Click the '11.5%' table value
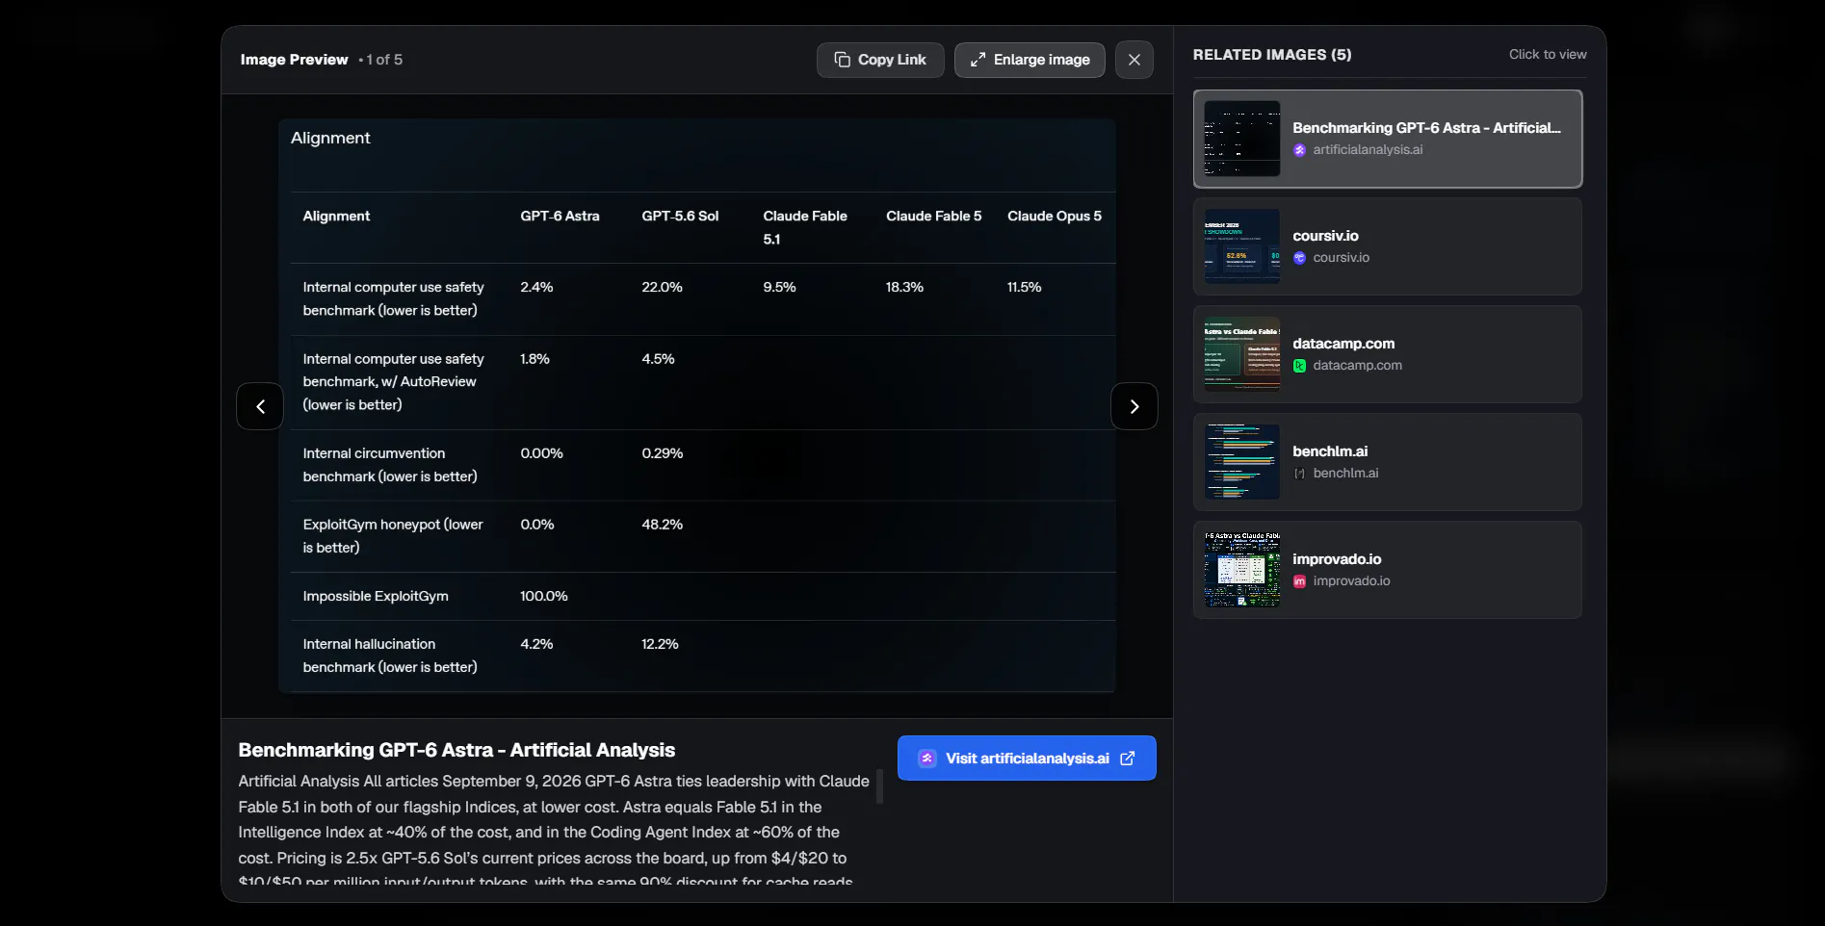Viewport: 1825px width, 926px height. [x=1025, y=288]
